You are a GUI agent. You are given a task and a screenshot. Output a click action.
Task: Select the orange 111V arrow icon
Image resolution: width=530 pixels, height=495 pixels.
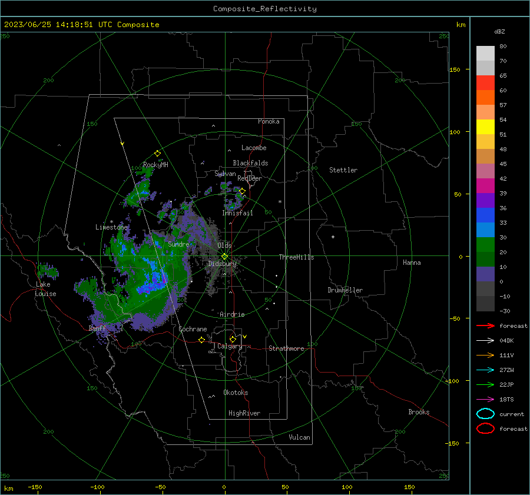(485, 355)
